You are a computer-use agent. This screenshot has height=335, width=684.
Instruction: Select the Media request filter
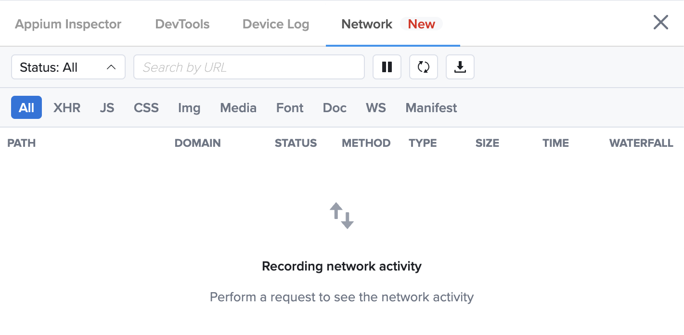coord(238,107)
